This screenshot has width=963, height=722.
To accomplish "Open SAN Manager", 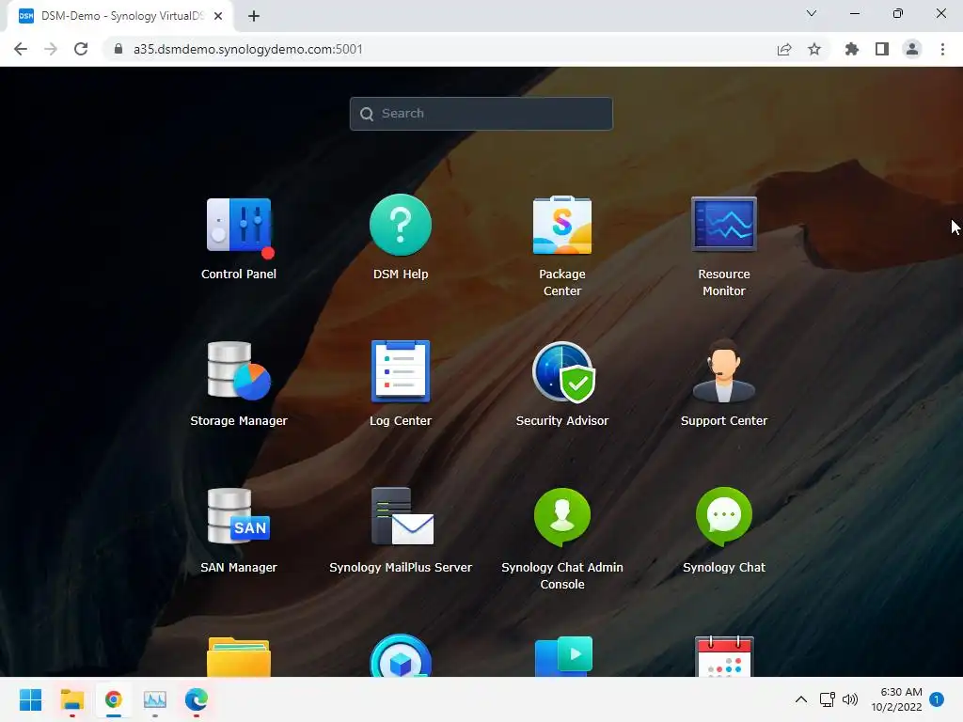I will click(239, 516).
